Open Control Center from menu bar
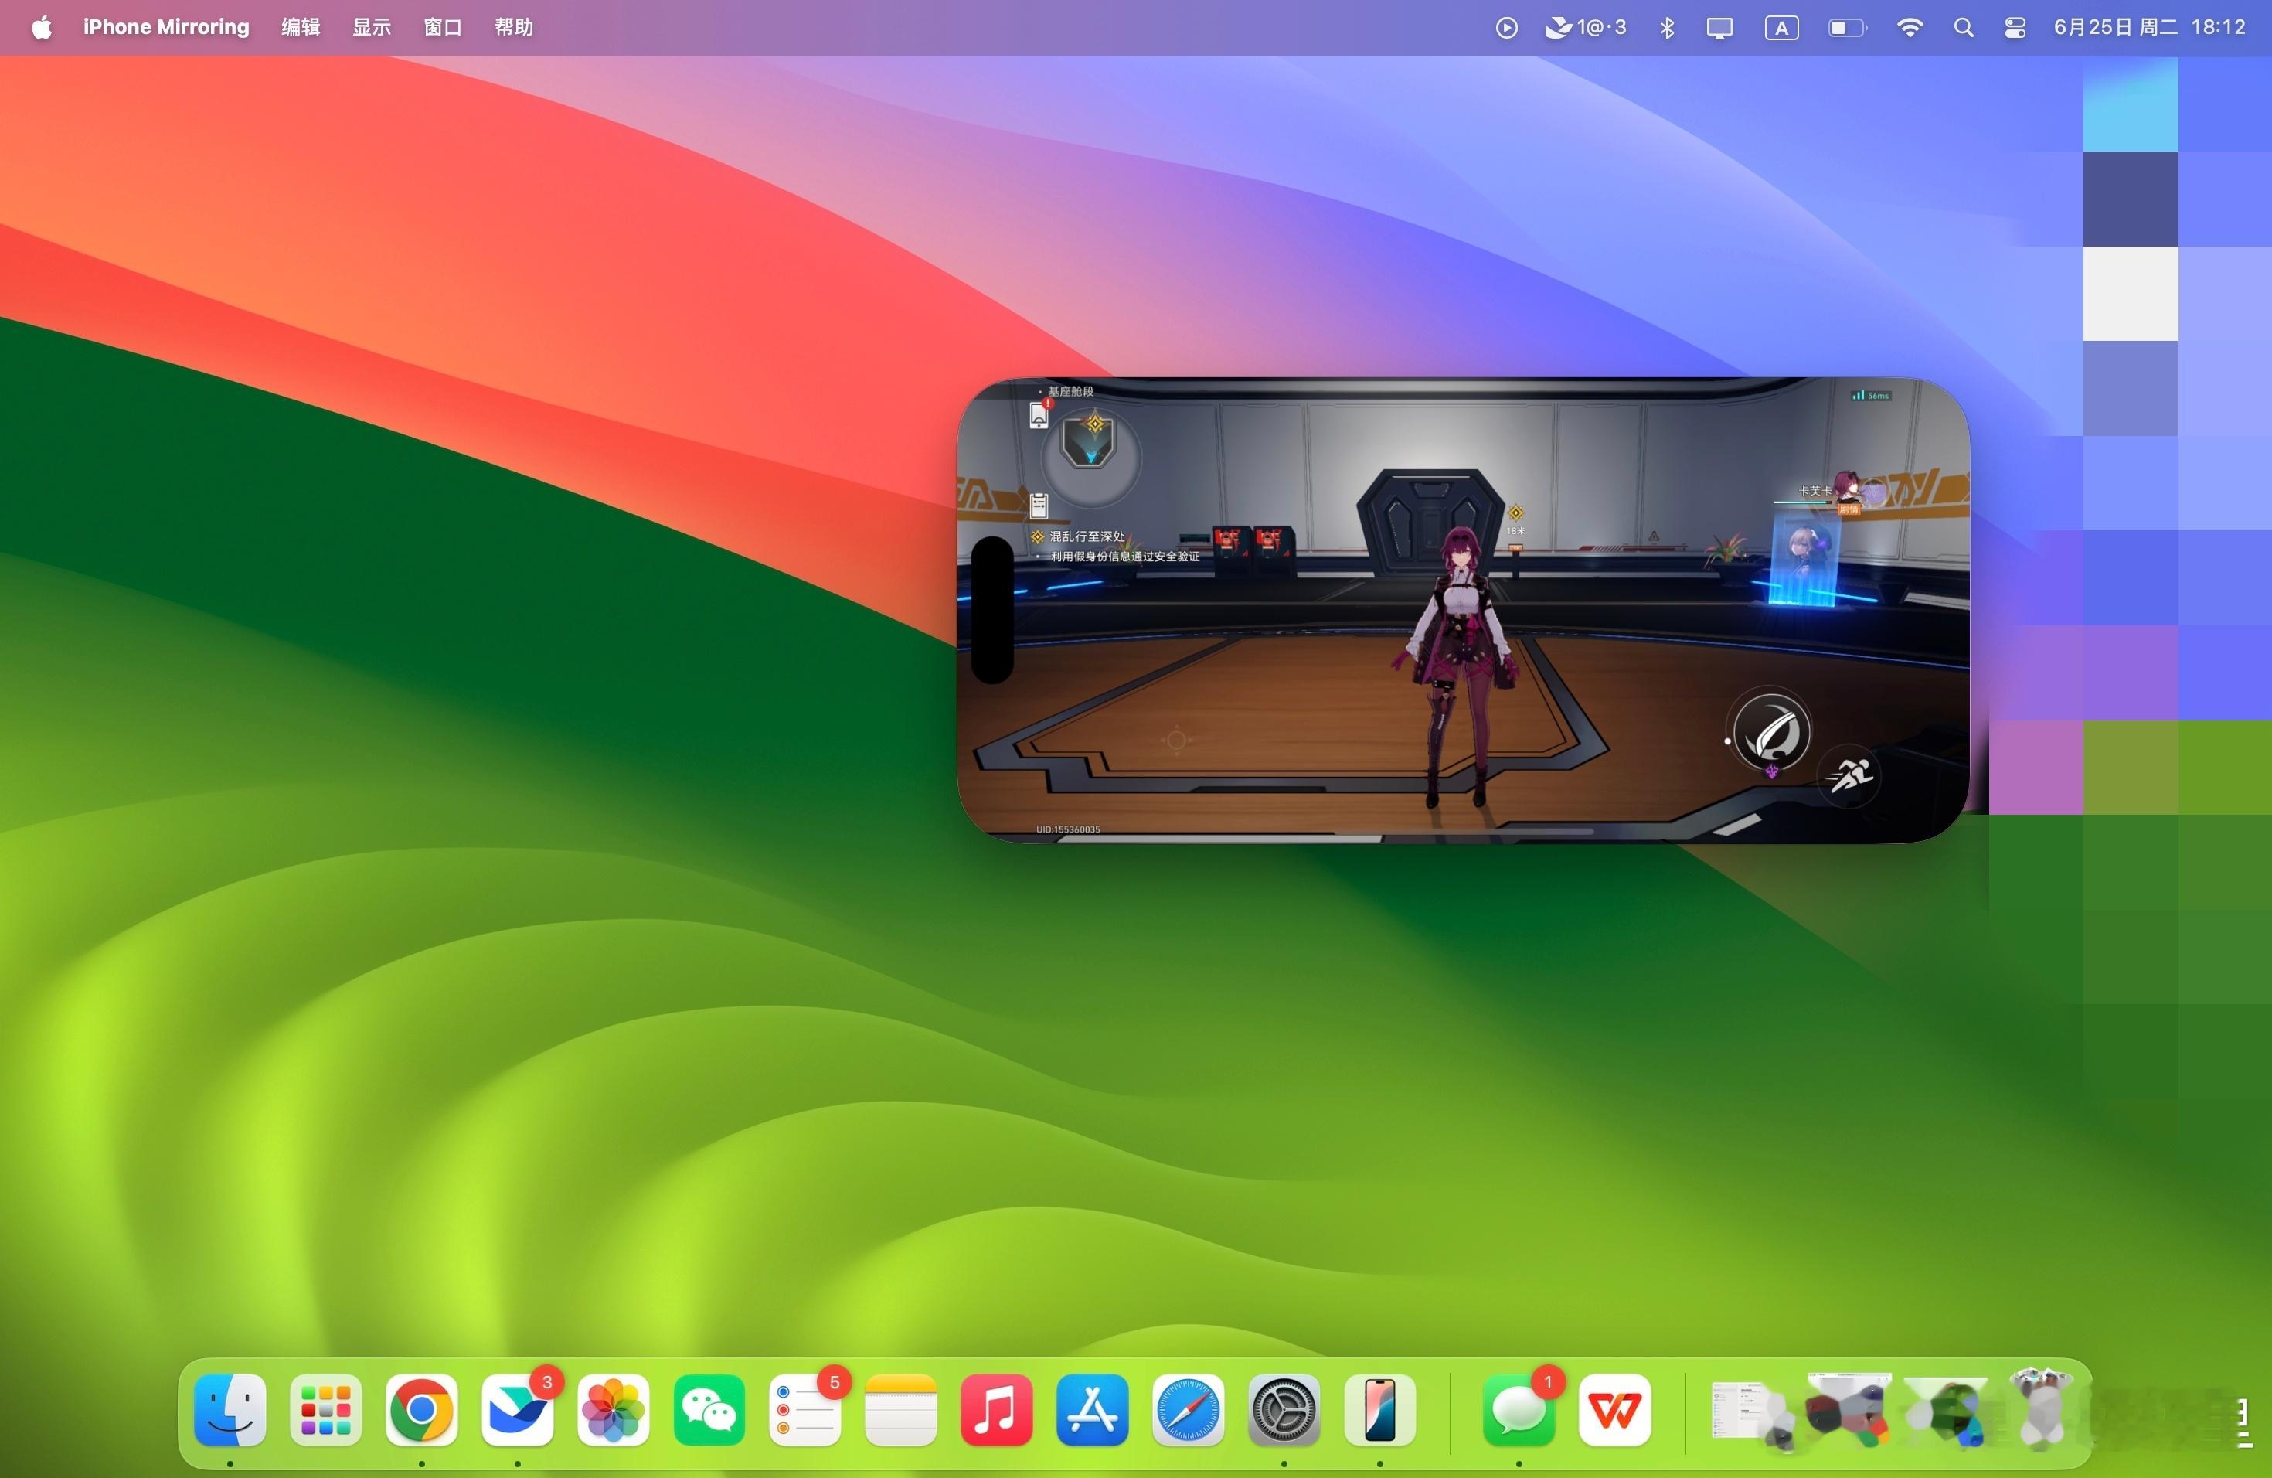Screen dimensions: 2272x1478 (2015, 28)
